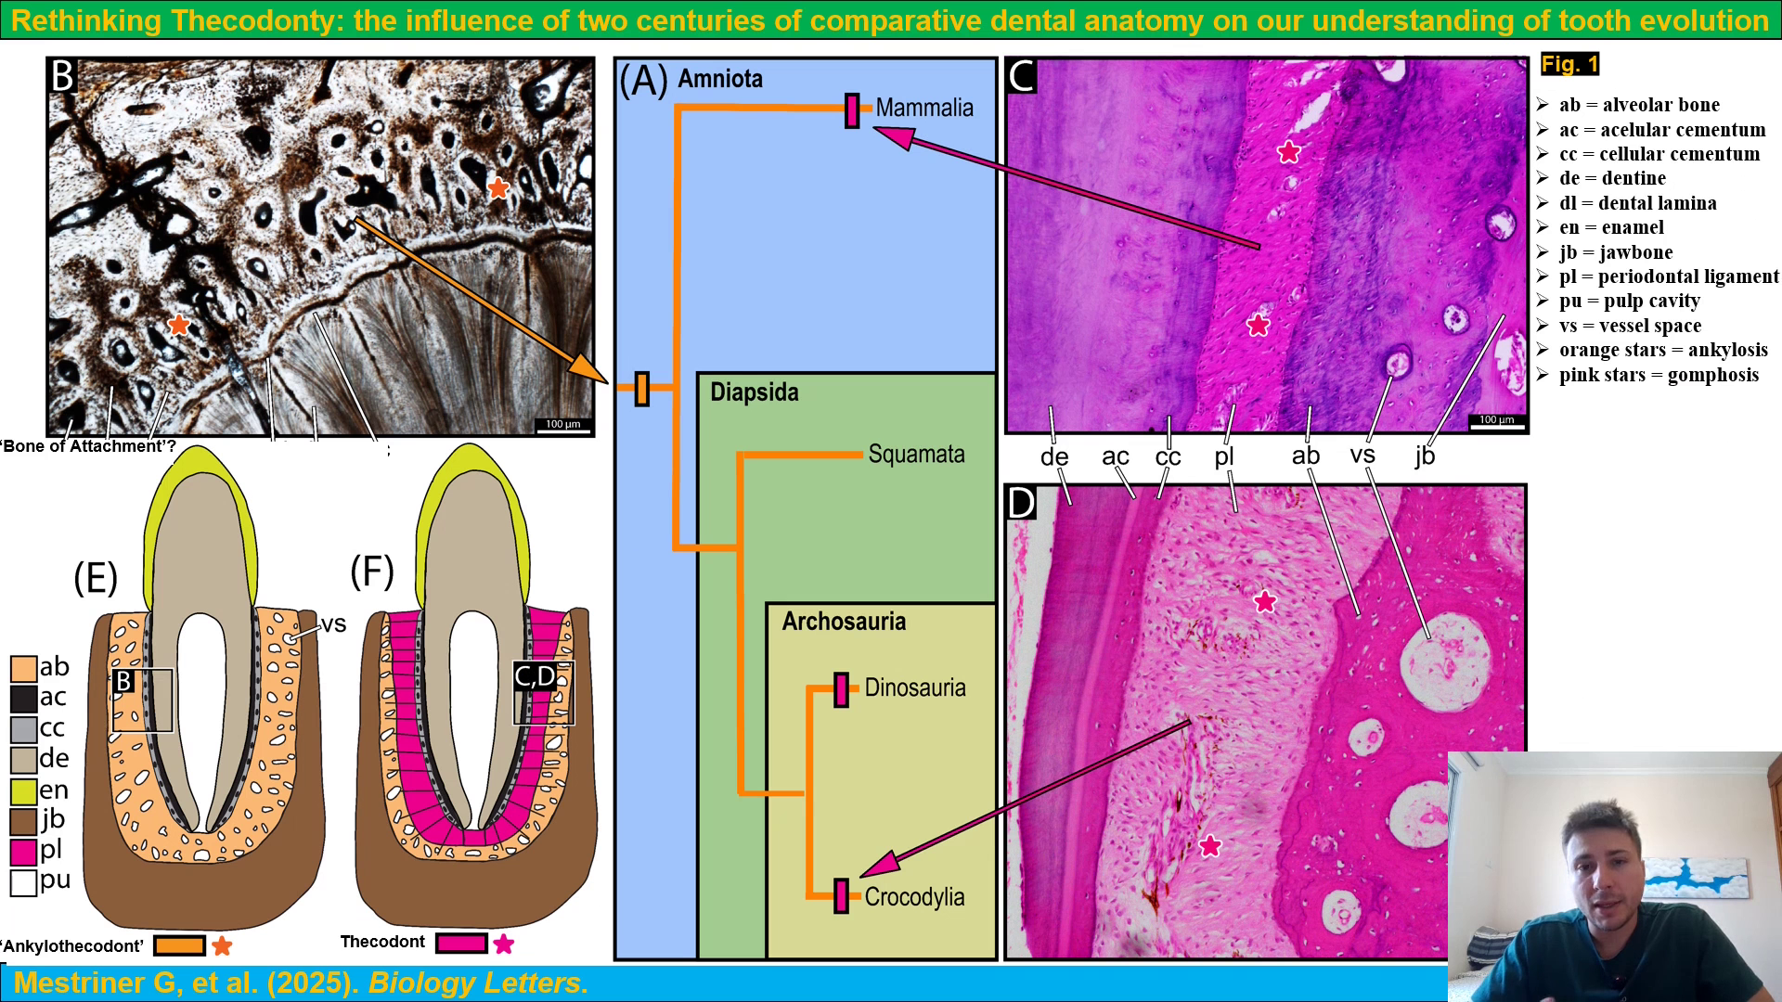Image resolution: width=1782 pixels, height=1002 pixels.
Task: Click the pink star next to 'Thecodont'
Action: coord(503,944)
